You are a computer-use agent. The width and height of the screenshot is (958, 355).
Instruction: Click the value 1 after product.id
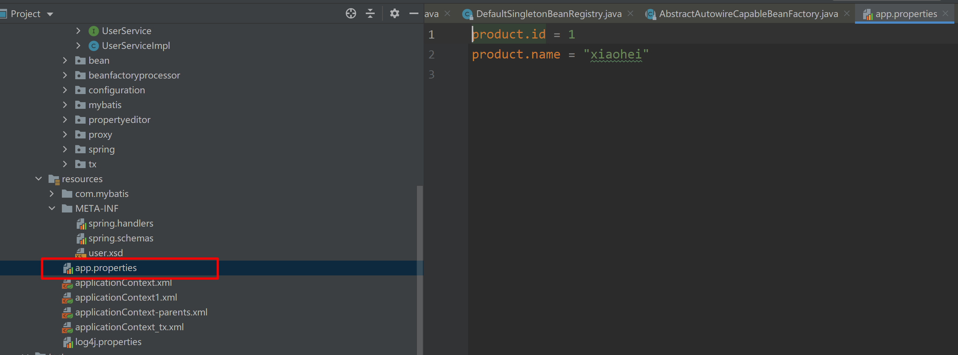[571, 34]
